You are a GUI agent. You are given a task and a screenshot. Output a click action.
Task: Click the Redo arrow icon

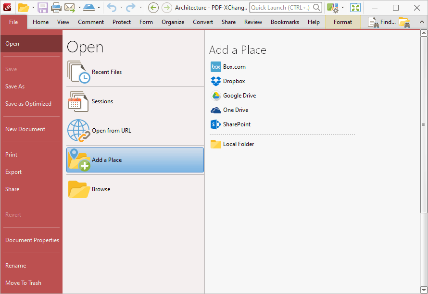point(131,8)
